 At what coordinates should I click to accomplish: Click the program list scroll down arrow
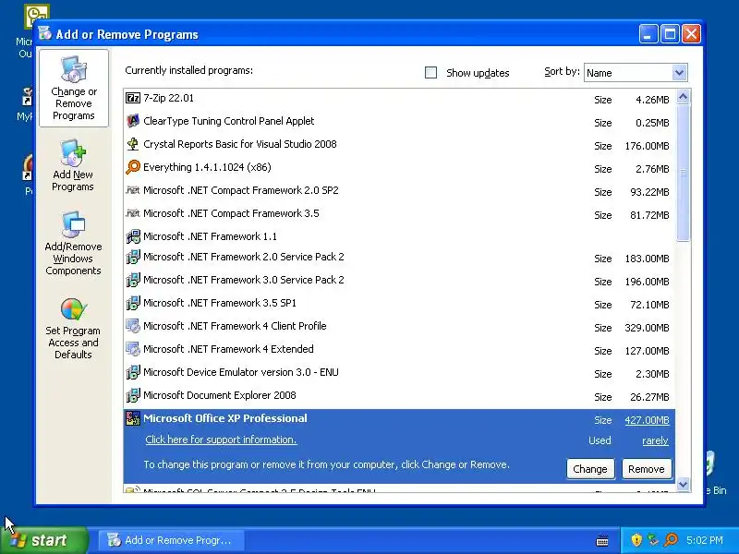point(683,484)
